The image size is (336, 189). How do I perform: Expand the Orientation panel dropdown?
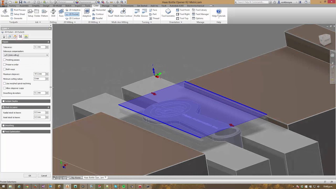tap(176, 22)
